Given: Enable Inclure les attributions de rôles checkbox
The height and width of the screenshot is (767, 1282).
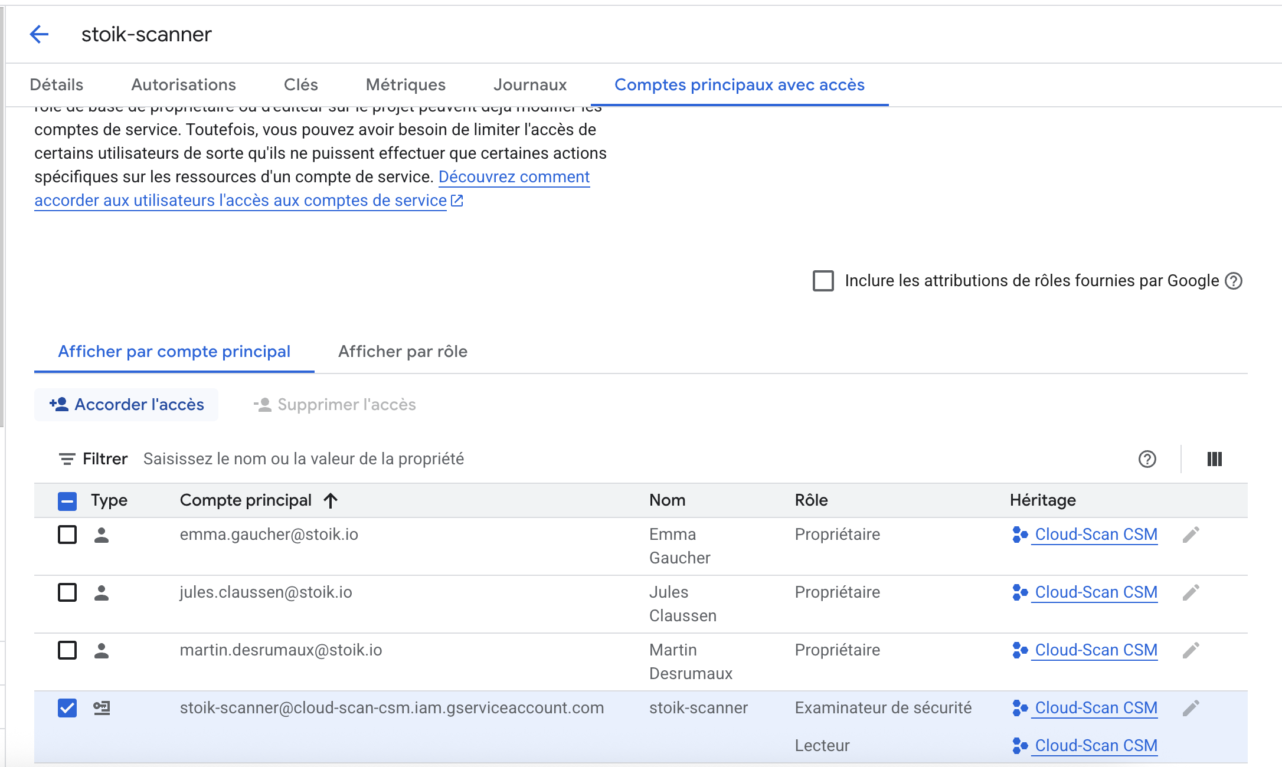Looking at the screenshot, I should pos(823,281).
